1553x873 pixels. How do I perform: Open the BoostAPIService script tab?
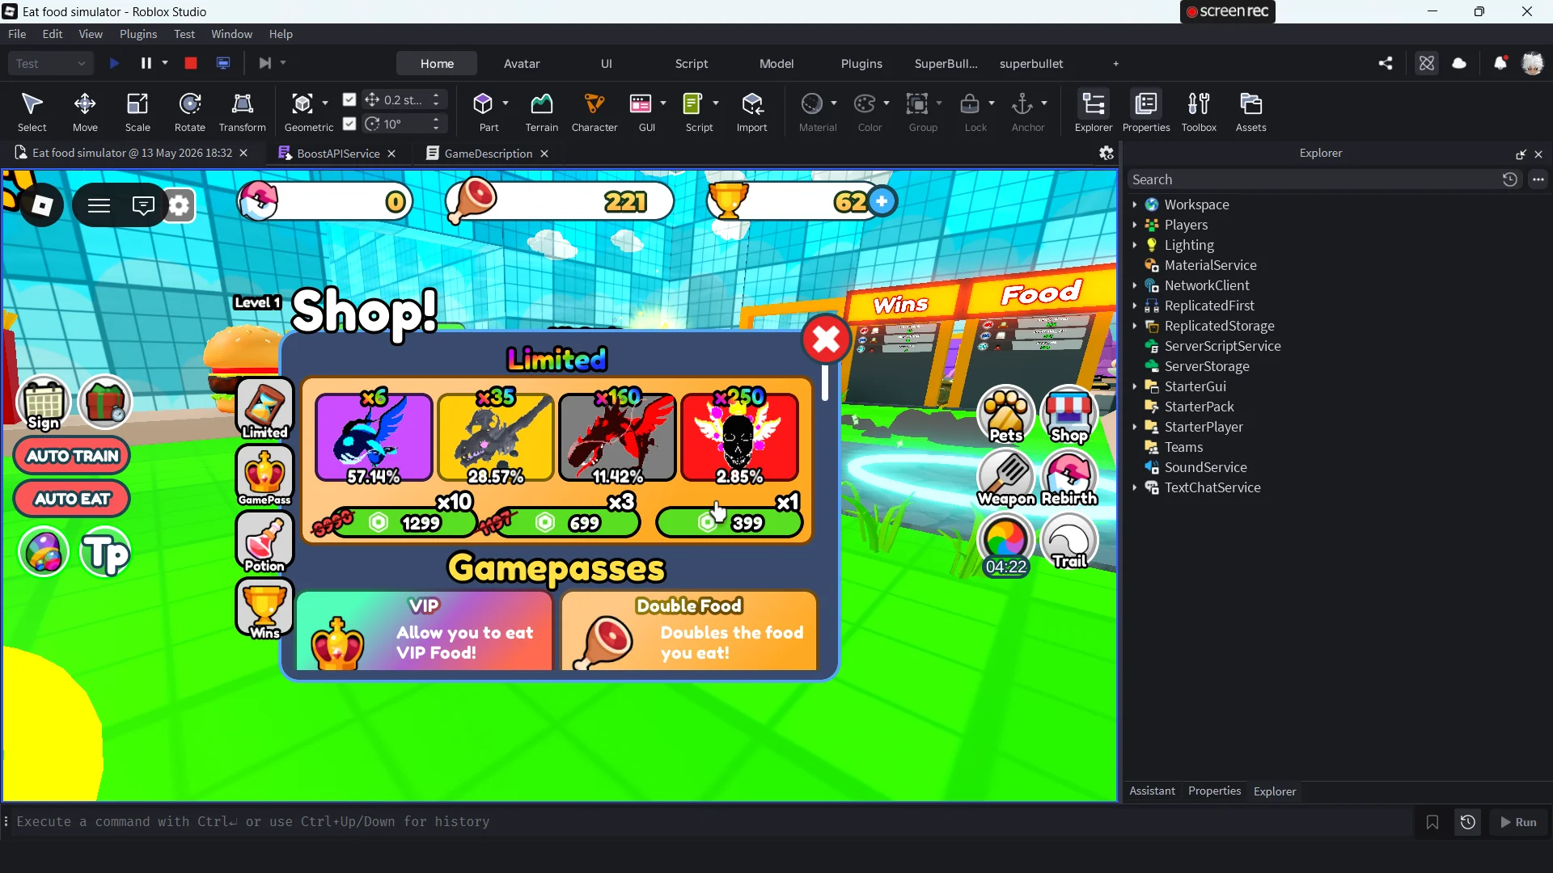[x=337, y=153]
